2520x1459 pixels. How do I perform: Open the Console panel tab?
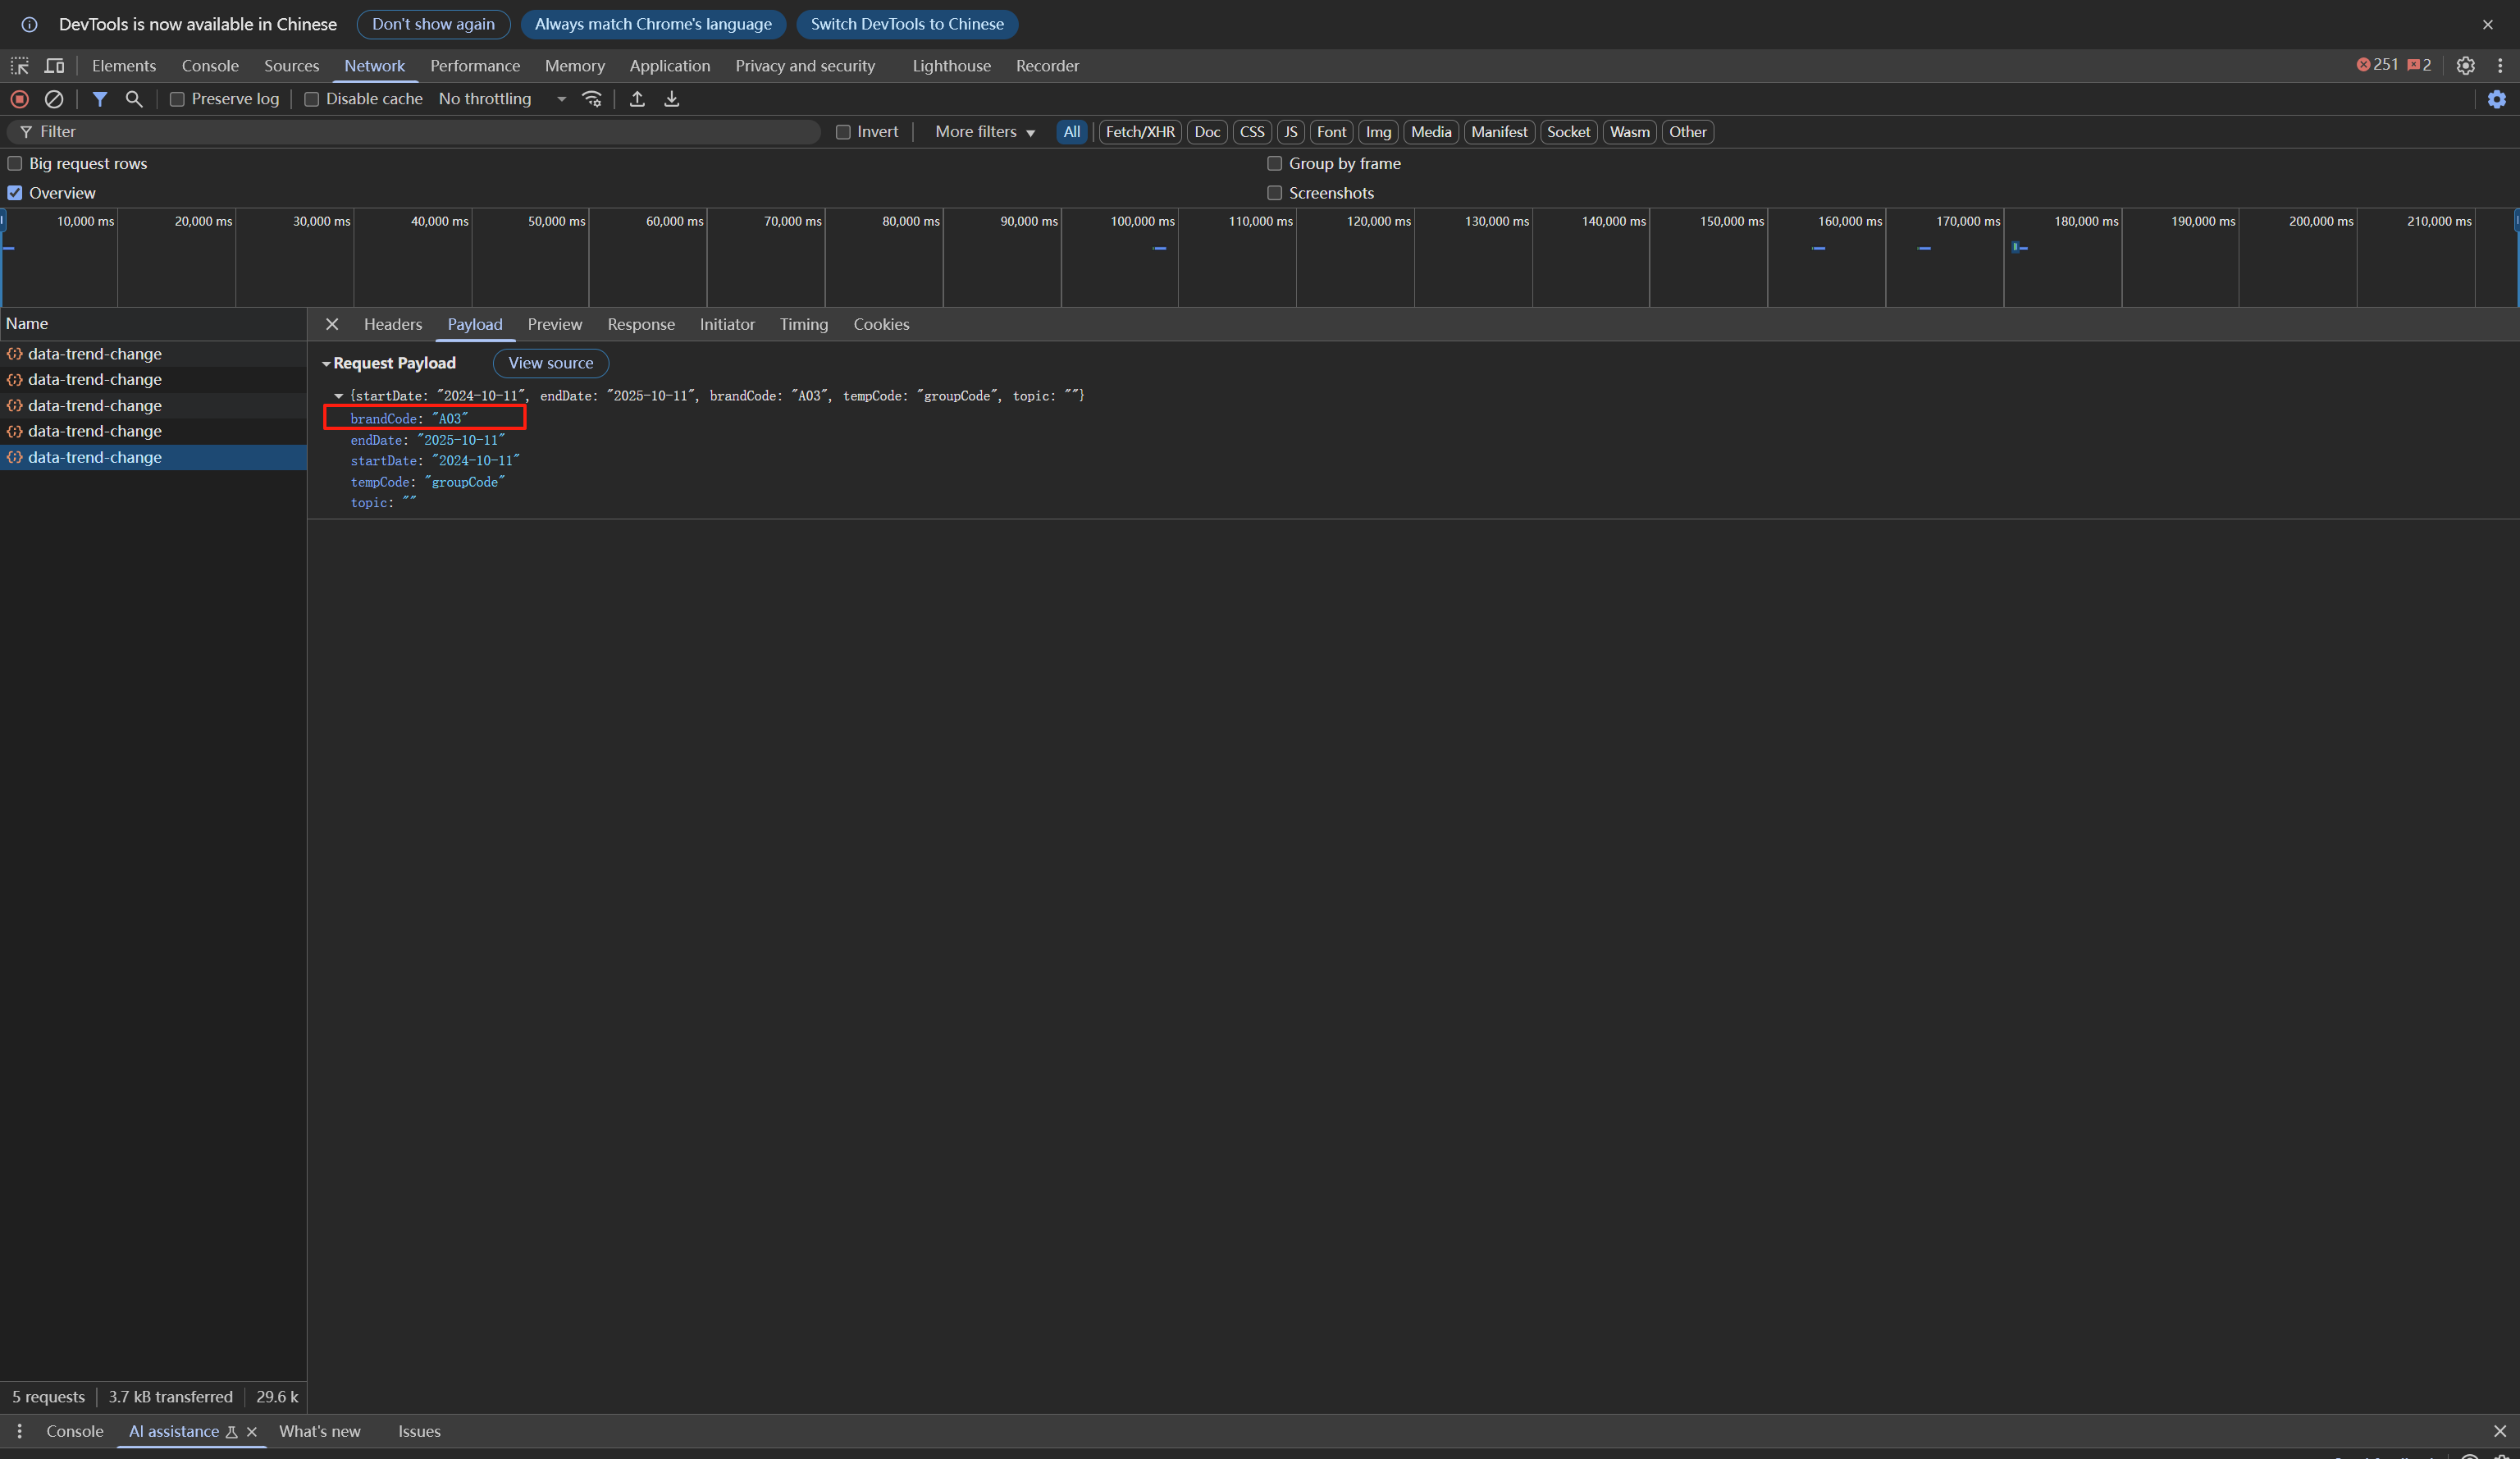point(210,66)
